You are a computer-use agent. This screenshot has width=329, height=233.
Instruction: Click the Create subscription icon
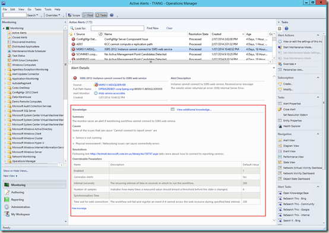[280, 84]
